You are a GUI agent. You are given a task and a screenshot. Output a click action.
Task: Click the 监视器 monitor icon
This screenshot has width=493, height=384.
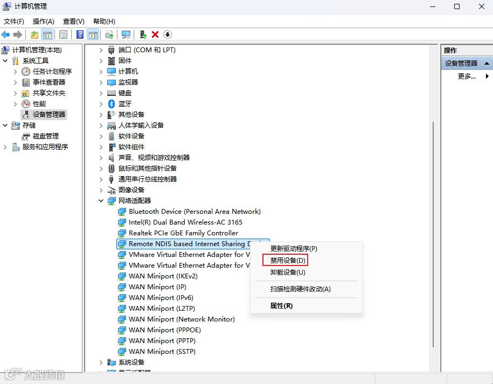point(112,82)
